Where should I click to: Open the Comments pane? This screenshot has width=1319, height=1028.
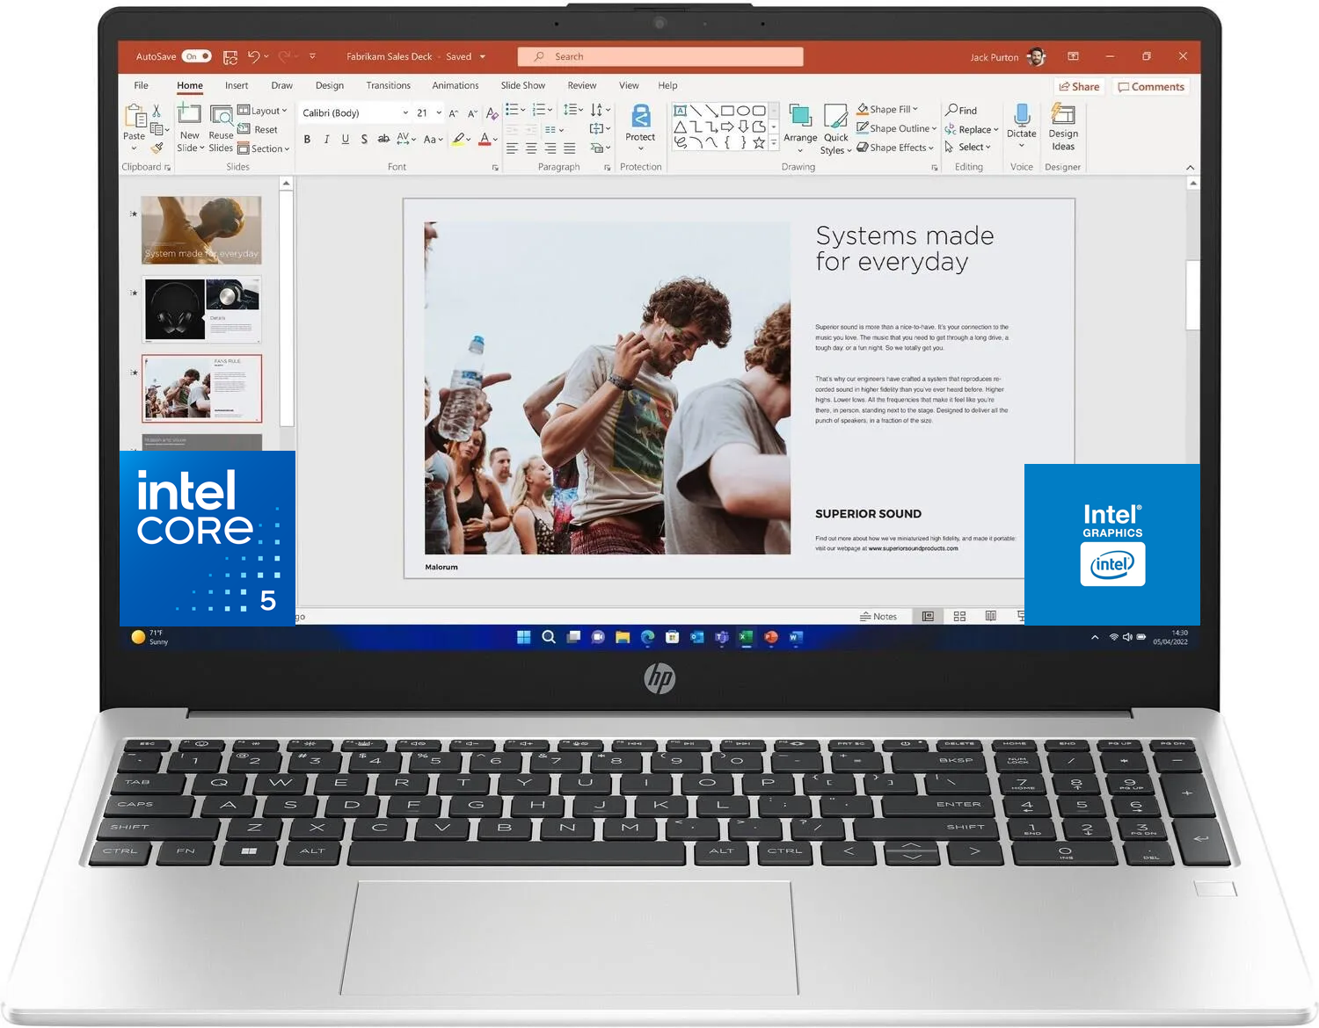pos(1151,86)
